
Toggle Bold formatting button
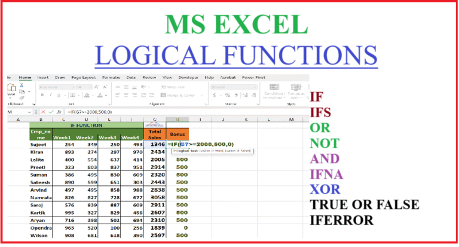42,95
